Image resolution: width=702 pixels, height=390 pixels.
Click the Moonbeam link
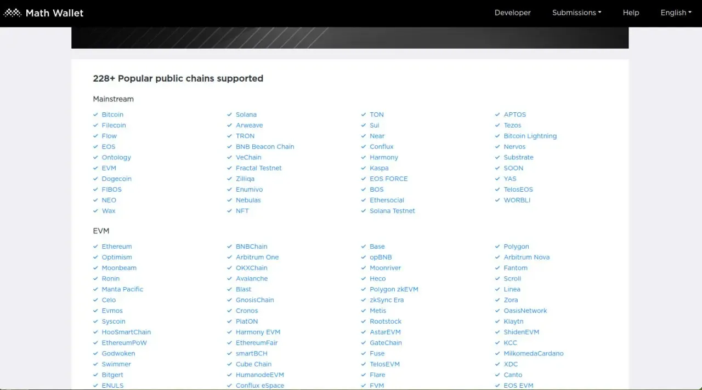tap(119, 268)
